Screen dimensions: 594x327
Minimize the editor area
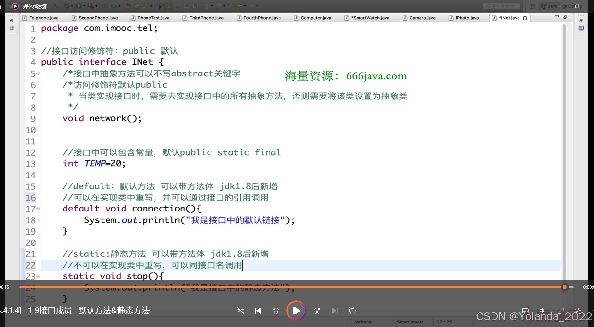pos(557,17)
